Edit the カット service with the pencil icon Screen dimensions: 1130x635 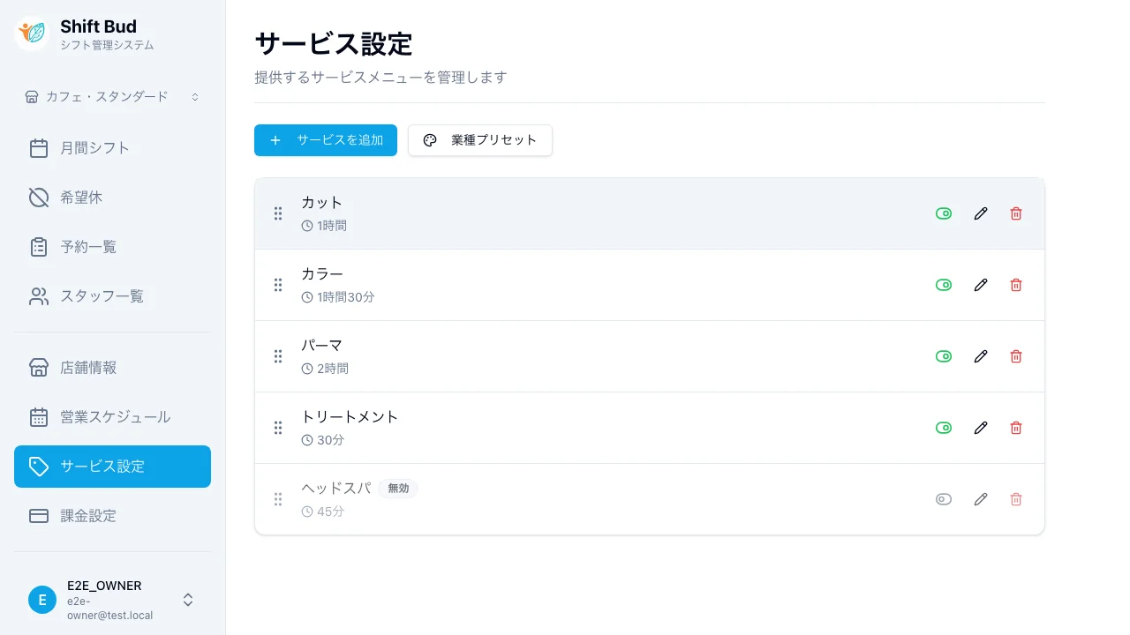coord(981,213)
